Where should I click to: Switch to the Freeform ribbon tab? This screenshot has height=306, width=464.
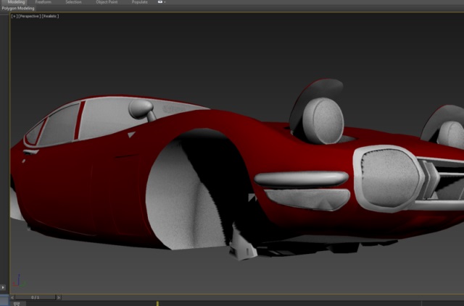pyautogui.click(x=43, y=2)
